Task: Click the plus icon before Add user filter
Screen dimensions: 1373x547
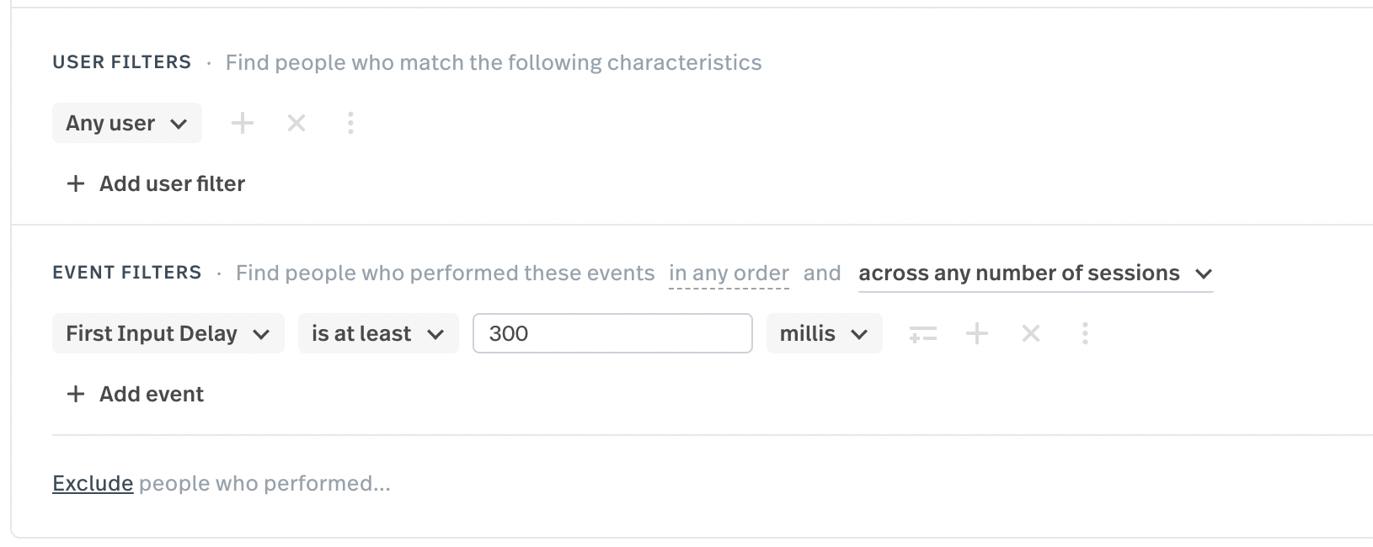Action: tap(76, 184)
